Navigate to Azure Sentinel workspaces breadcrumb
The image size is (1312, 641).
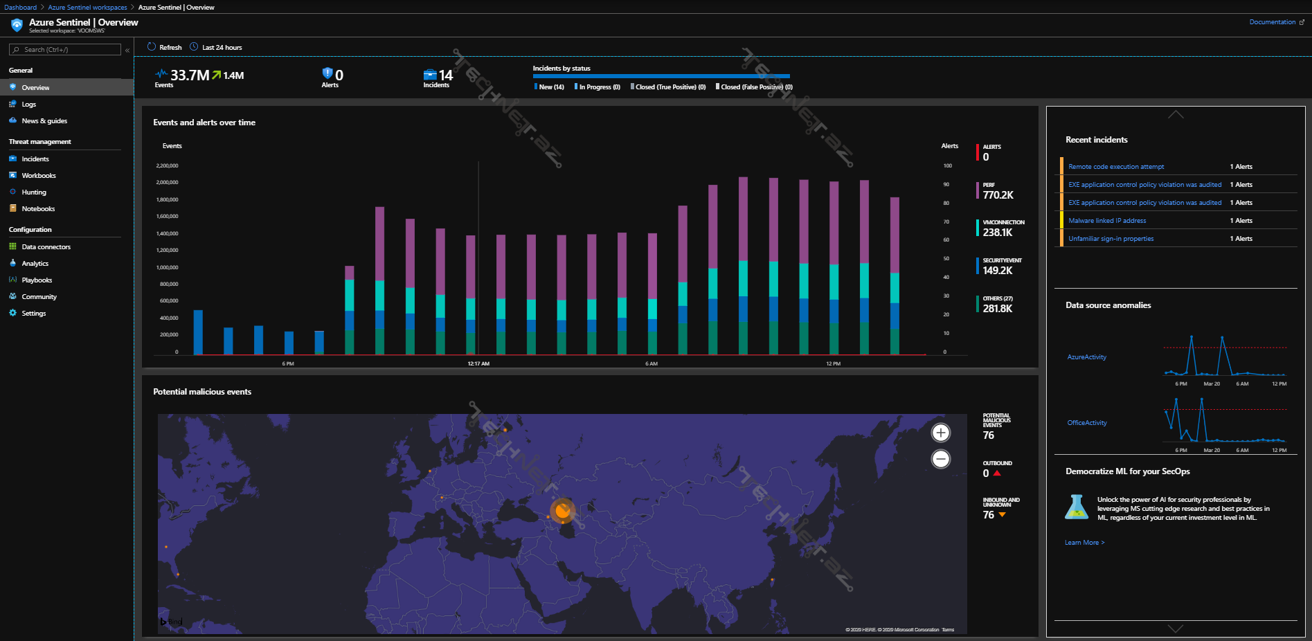click(x=87, y=8)
